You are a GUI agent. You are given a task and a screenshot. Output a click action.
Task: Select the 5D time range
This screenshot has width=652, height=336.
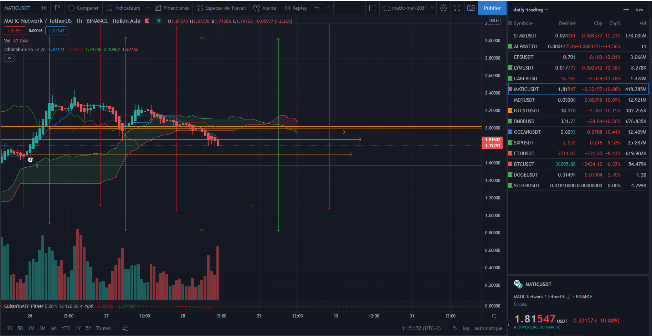point(20,328)
